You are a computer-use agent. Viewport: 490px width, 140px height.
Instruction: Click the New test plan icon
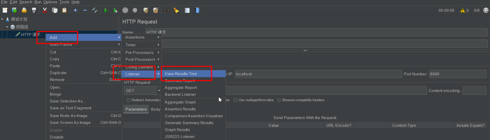[x=5, y=10]
